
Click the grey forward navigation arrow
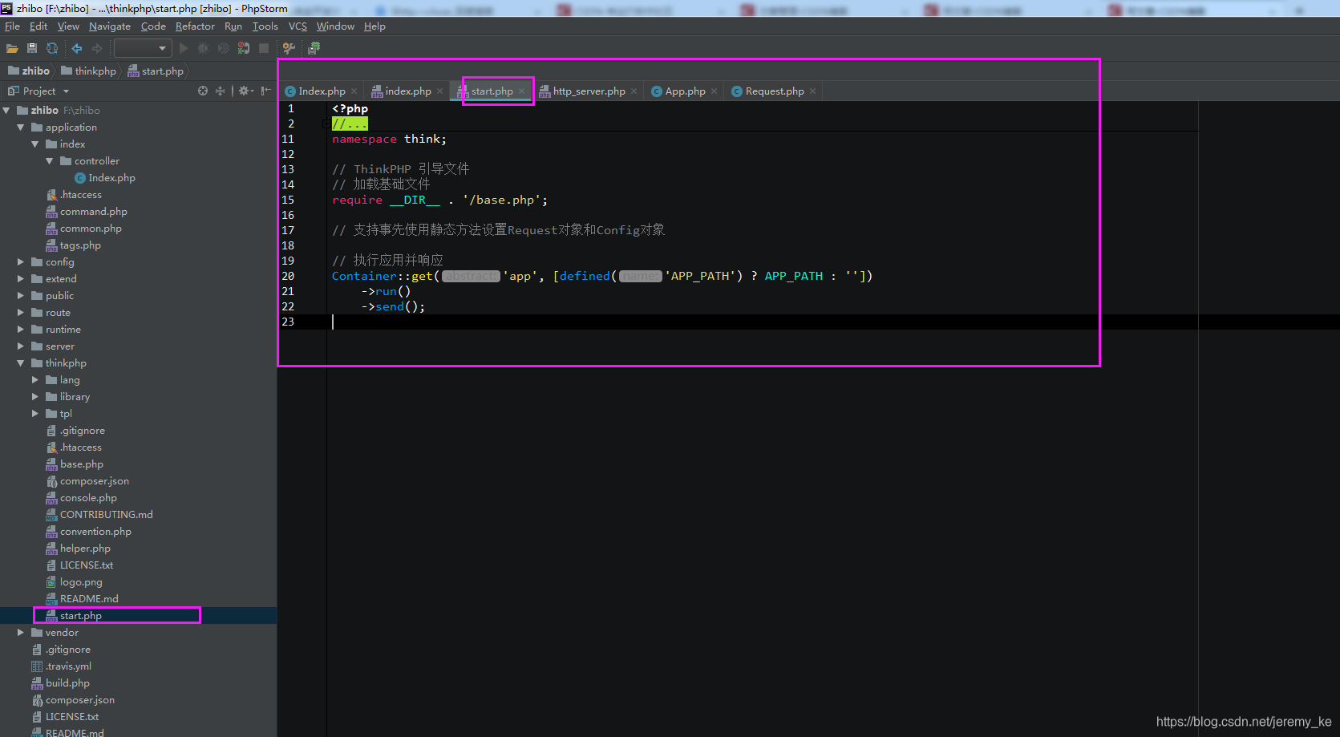(x=97, y=48)
